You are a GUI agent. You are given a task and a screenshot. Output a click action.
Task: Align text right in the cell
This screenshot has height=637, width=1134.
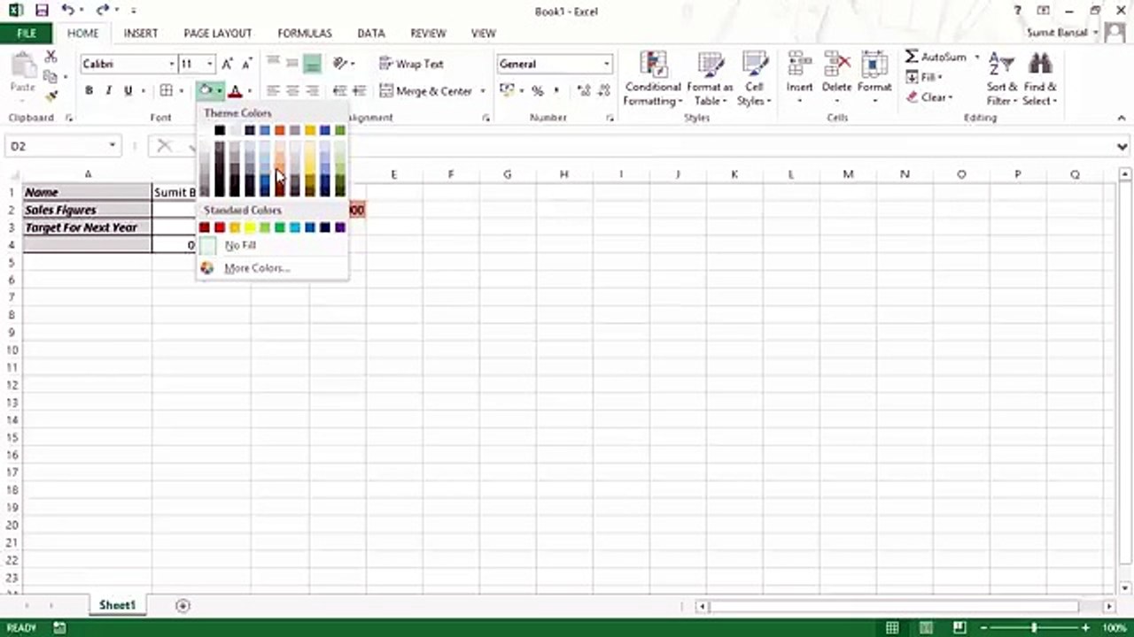(x=312, y=90)
